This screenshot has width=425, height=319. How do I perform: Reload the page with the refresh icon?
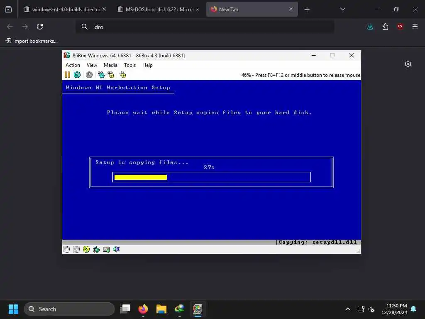(x=40, y=27)
